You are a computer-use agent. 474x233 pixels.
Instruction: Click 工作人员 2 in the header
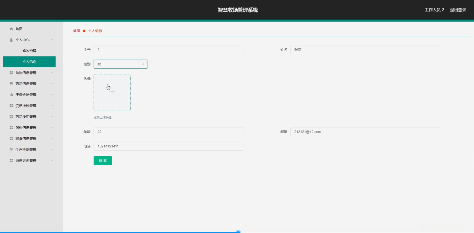[x=434, y=10]
